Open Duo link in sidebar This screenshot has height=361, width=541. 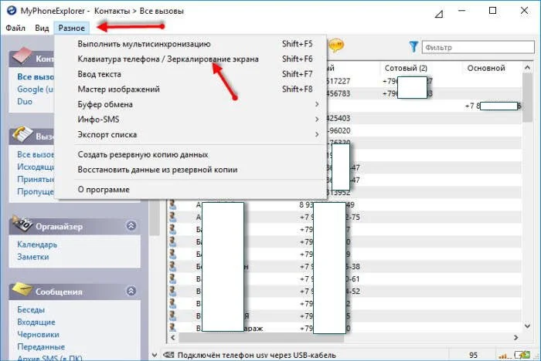pos(25,102)
